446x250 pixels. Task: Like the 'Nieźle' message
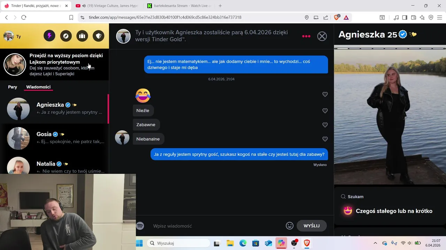[x=325, y=111]
